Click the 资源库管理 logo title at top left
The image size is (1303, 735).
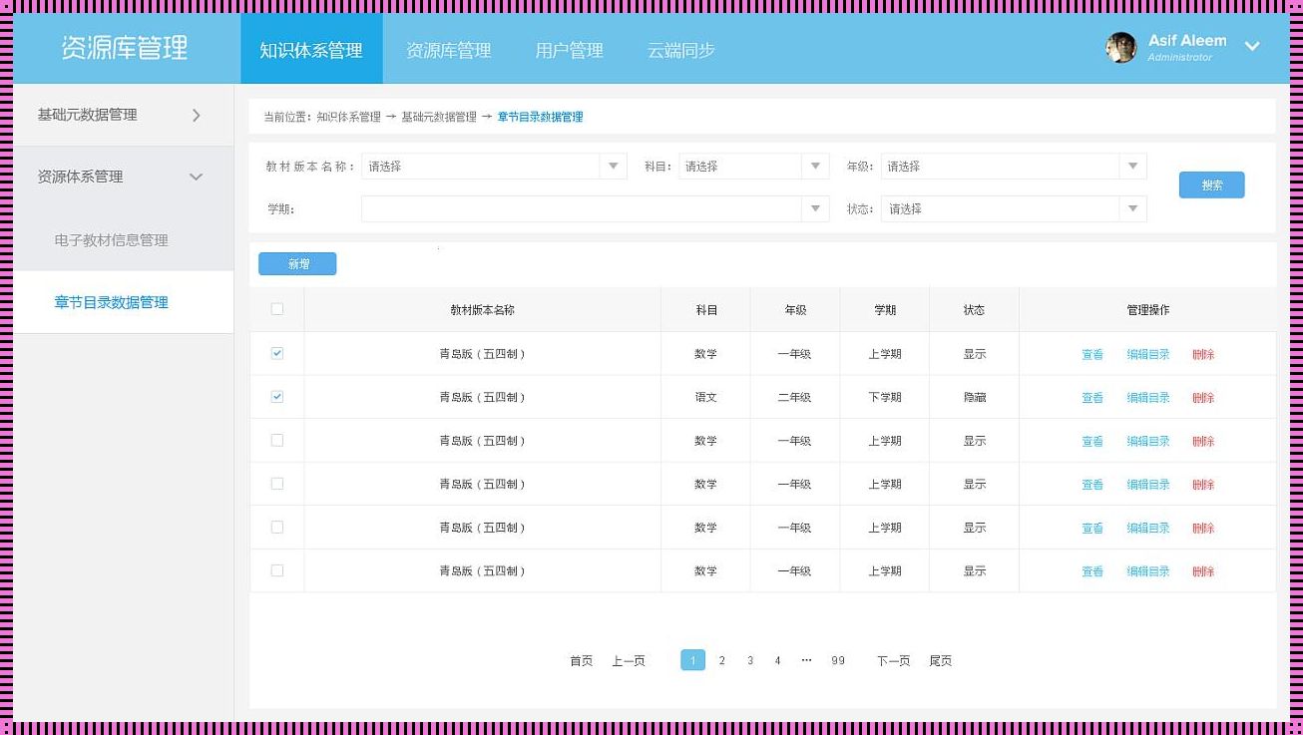tap(124, 48)
